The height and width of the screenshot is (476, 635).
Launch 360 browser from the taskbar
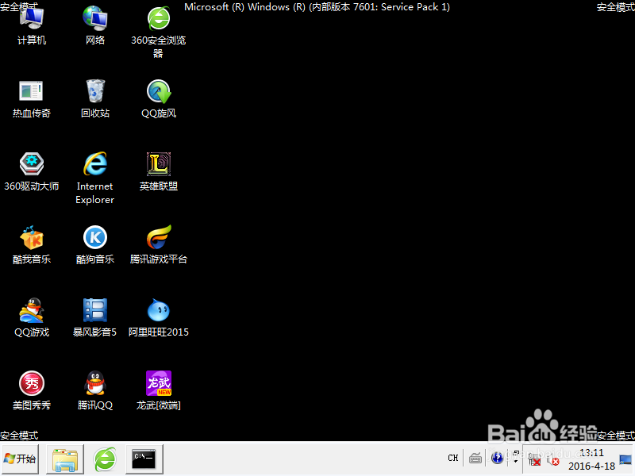click(x=105, y=459)
